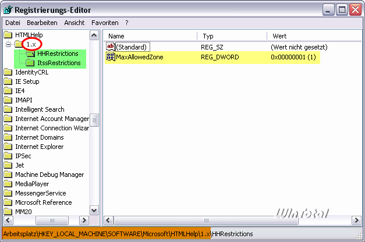Select the (Standard) value name

pos(132,47)
